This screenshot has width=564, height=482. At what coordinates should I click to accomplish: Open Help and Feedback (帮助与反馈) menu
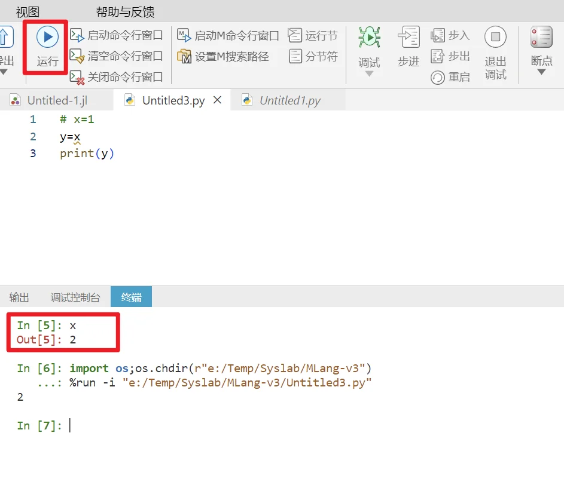tap(125, 12)
